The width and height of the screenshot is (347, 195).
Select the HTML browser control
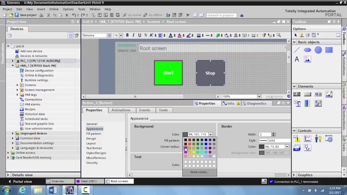[x=329, y=139]
